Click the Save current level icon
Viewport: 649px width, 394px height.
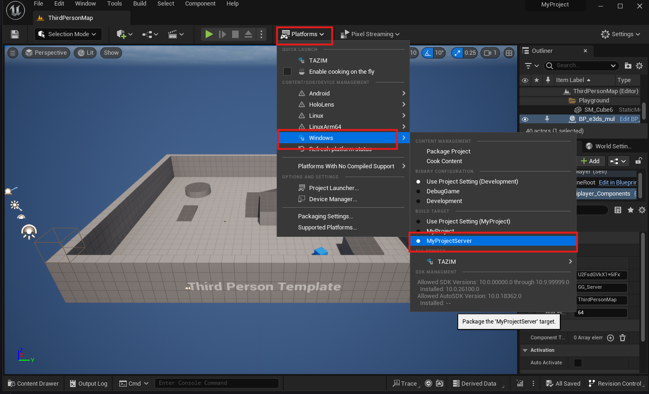(x=15, y=34)
